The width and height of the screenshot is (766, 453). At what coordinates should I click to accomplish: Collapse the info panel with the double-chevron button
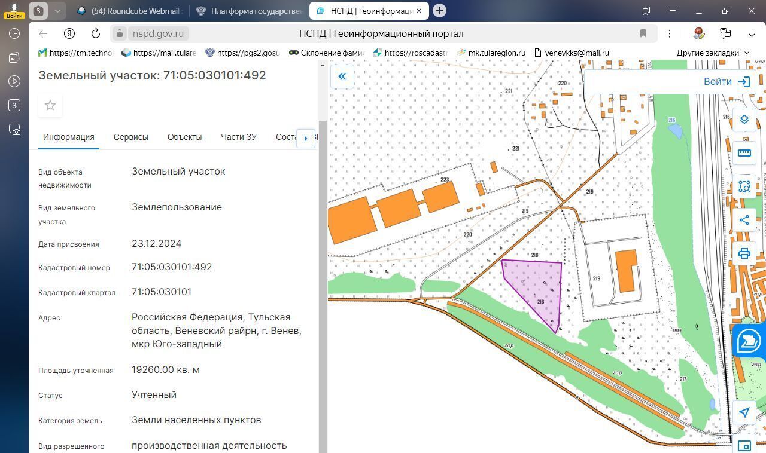click(342, 76)
